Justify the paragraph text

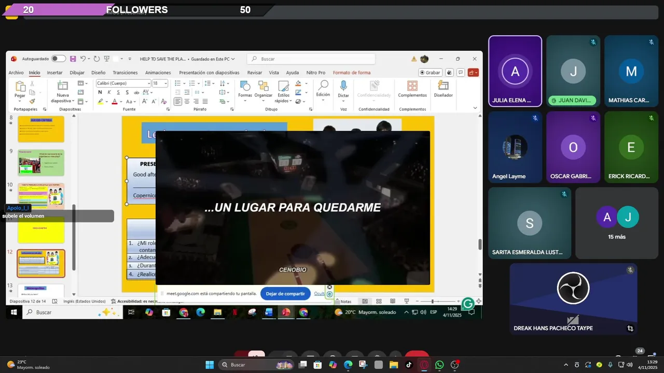[205, 102]
